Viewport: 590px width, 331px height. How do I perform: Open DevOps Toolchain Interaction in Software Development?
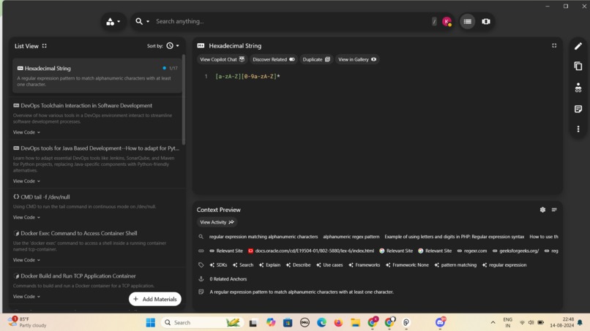click(x=86, y=105)
